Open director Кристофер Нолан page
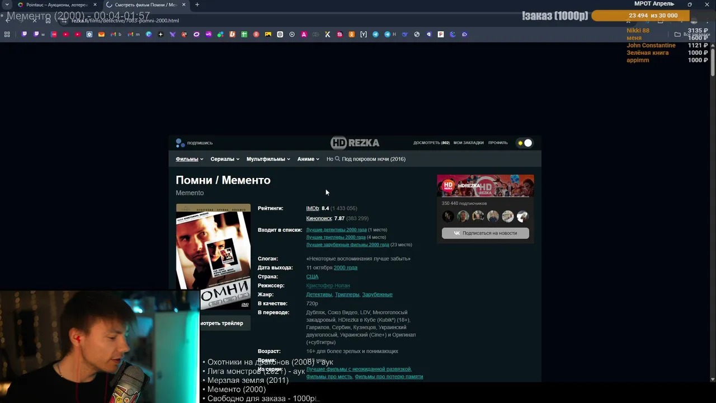Screen dimensions: 716x403 click(x=328, y=285)
